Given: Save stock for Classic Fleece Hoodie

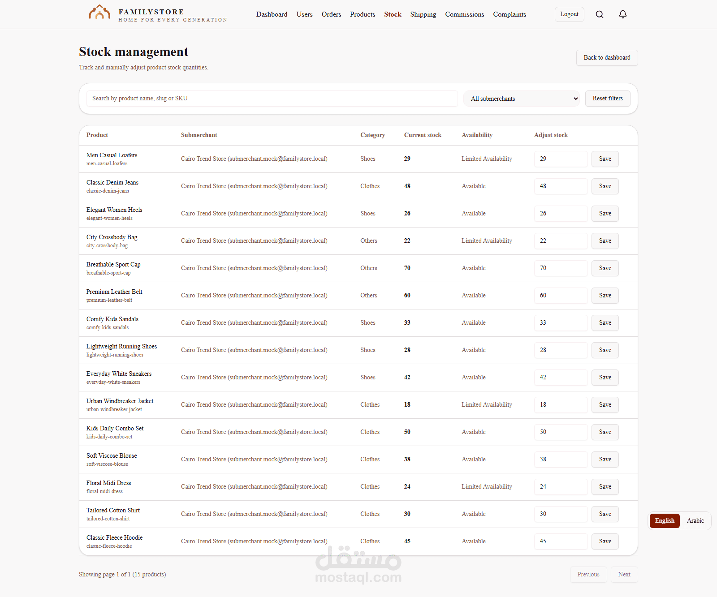Looking at the screenshot, I should point(605,541).
